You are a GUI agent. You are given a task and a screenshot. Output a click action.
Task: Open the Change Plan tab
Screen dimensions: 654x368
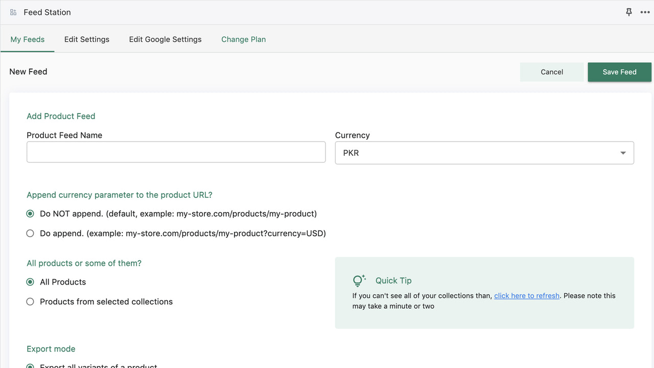point(243,39)
